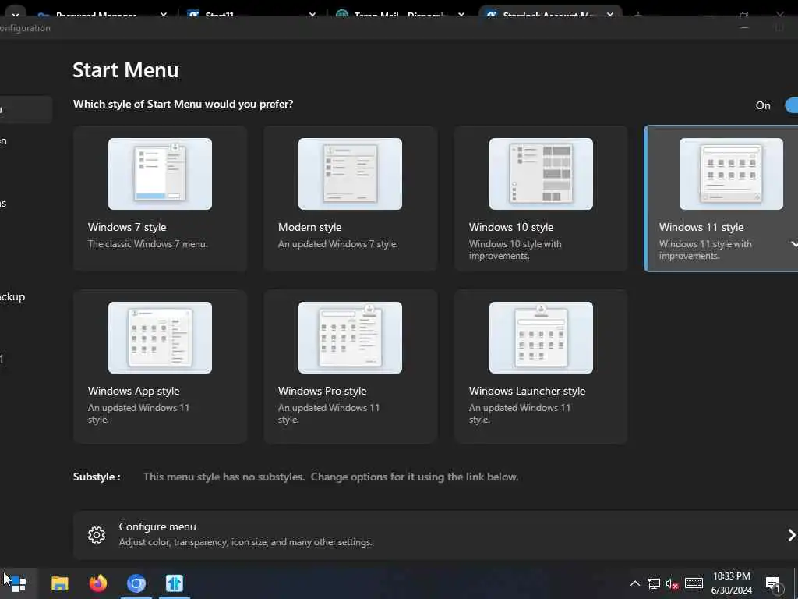This screenshot has height=599, width=798.
Task: Select the Windows Launcher style preview thumbnail
Action: [541, 338]
